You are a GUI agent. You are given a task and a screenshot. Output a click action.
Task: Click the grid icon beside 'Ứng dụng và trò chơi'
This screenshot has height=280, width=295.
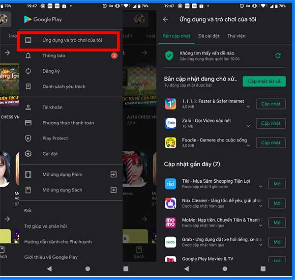point(28,40)
